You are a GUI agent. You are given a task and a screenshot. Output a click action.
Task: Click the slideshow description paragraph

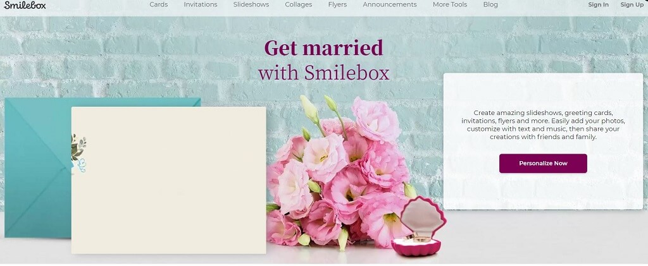543,124
